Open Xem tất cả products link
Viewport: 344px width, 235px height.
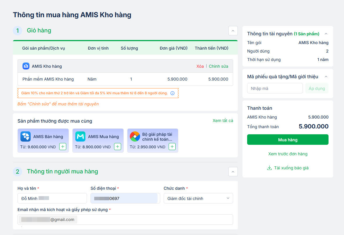[x=223, y=121]
